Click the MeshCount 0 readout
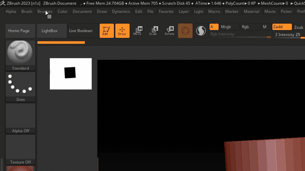 click(x=274, y=3)
